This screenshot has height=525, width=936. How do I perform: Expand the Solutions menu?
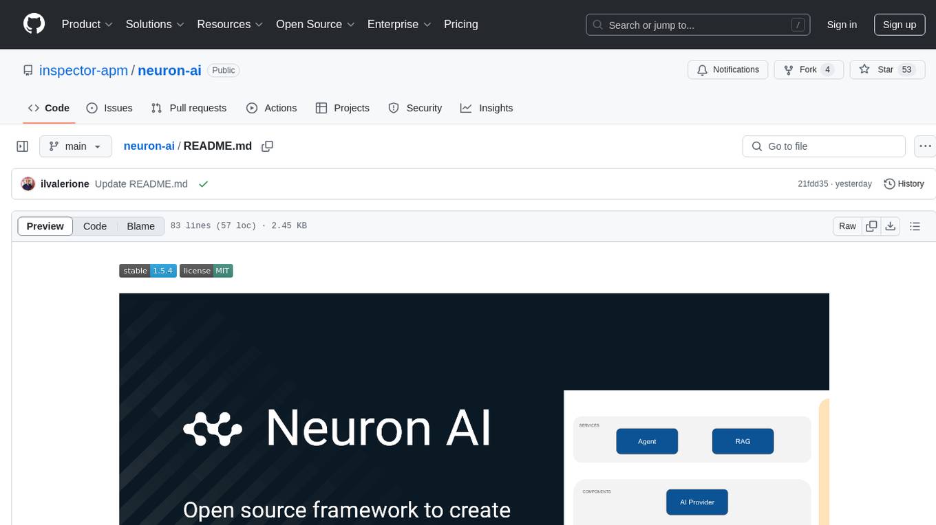pyautogui.click(x=155, y=24)
